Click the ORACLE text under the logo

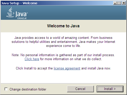(22, 18)
